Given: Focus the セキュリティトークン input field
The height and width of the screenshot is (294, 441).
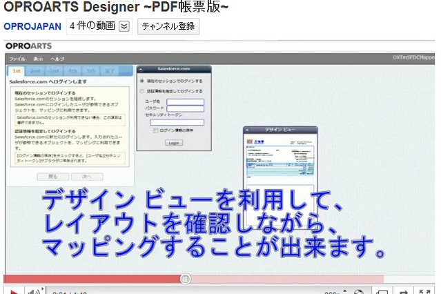Looking at the screenshot, I should [177, 122].
